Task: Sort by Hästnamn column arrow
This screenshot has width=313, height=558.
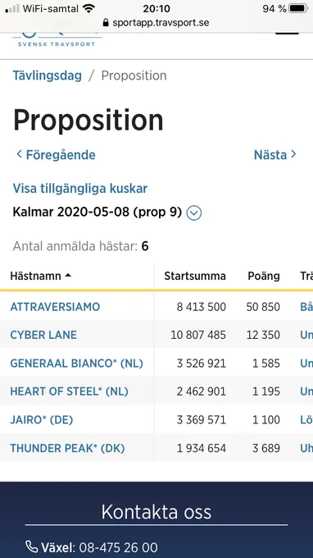Action: 68,276
